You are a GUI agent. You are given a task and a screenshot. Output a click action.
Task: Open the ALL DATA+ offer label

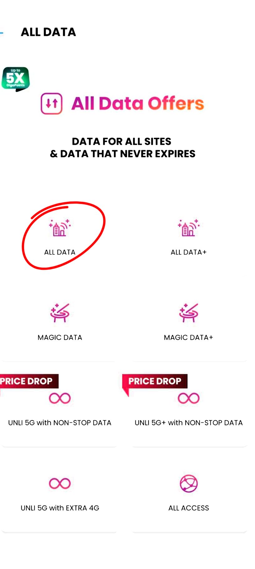point(189,252)
